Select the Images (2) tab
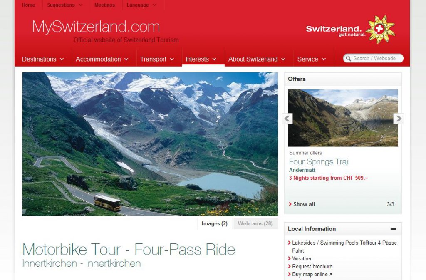The height and width of the screenshot is (280, 426). coord(215,223)
